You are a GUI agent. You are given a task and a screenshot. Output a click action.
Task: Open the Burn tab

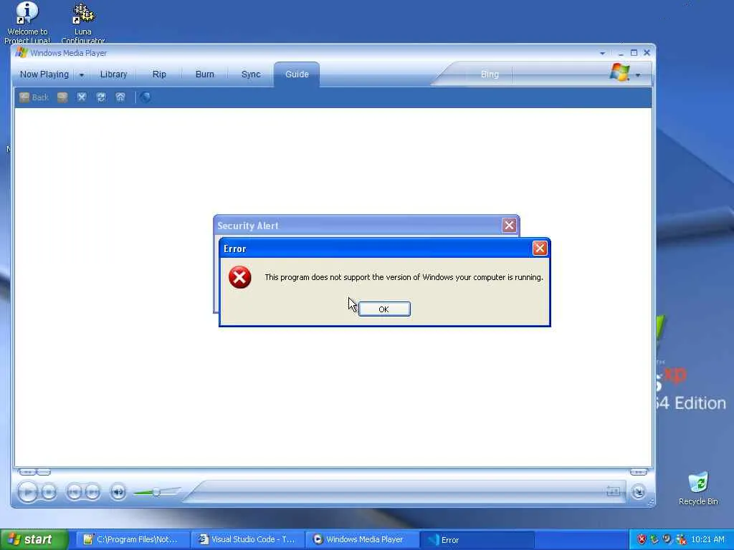click(204, 74)
